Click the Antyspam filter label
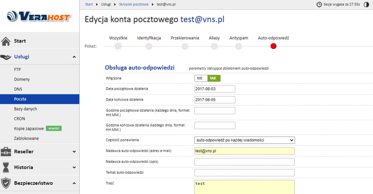 click(239, 38)
